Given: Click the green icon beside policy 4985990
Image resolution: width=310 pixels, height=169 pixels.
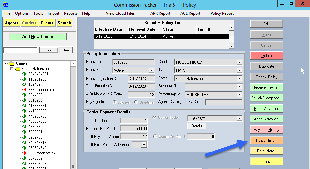Looking at the screenshot, I should [24, 127].
